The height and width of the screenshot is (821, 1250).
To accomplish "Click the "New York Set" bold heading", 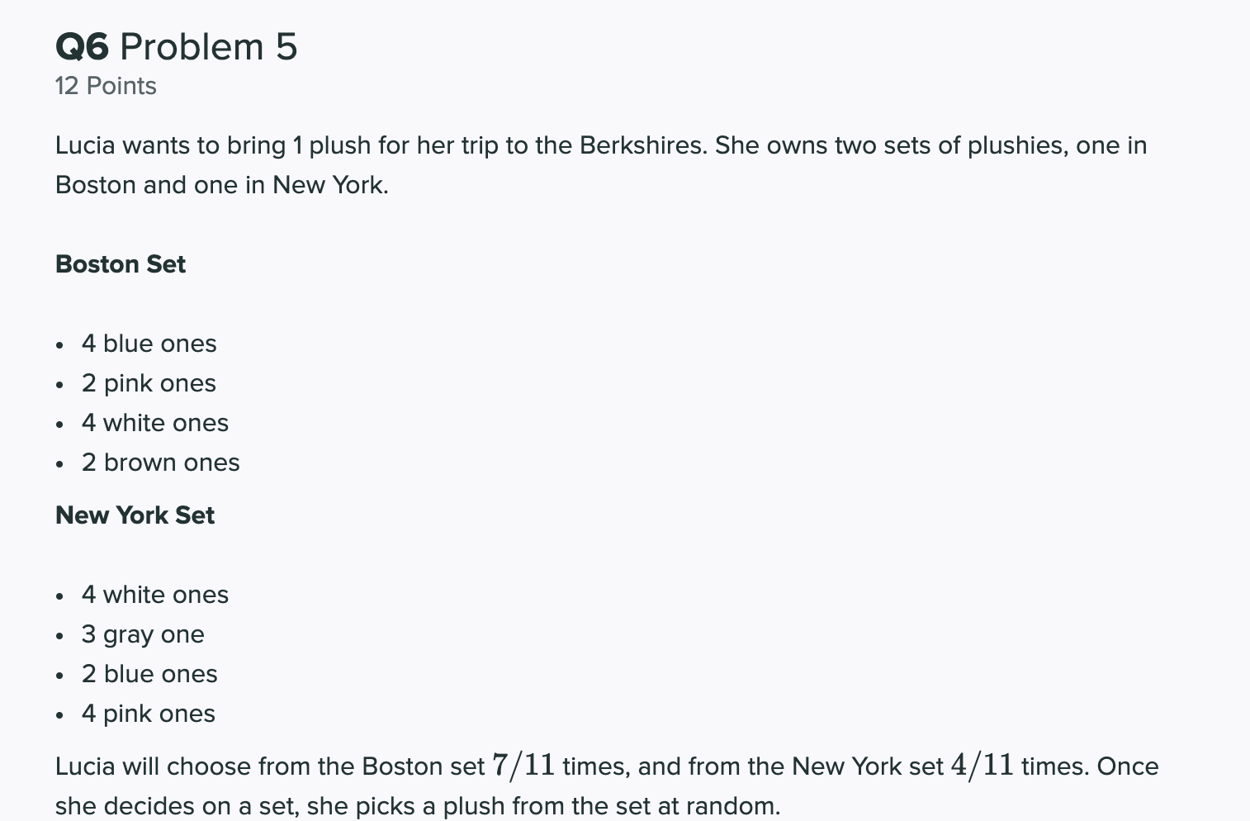I will click(x=135, y=515).
